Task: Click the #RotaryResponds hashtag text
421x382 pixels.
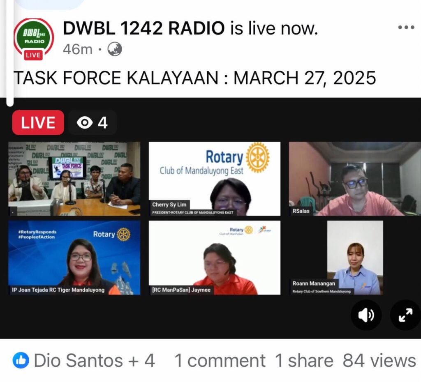Action: click(37, 232)
